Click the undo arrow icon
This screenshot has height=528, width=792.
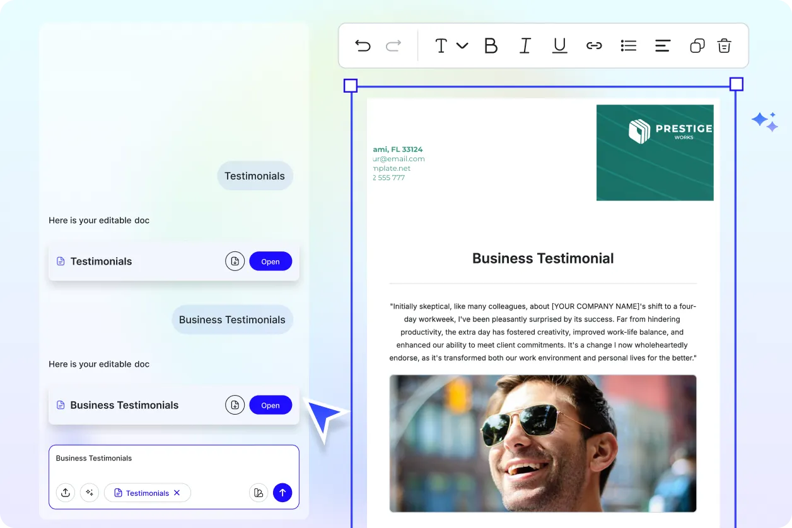tap(363, 45)
